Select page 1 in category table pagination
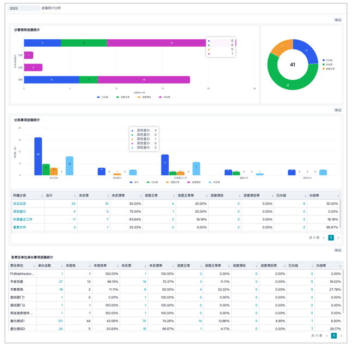This screenshot has height=349, width=353. [x=331, y=238]
